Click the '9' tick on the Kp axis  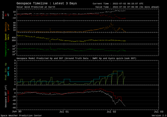click(15, 61)
